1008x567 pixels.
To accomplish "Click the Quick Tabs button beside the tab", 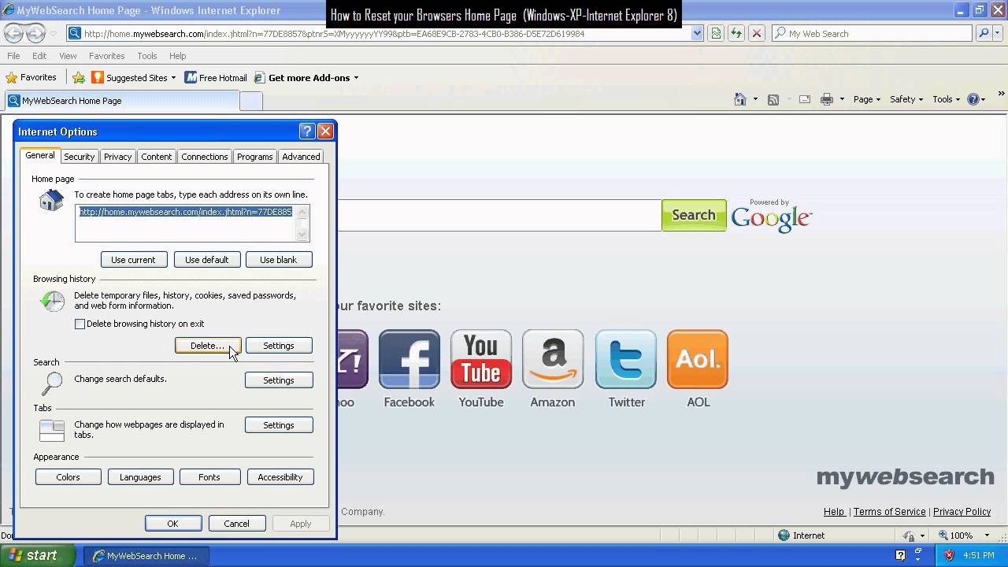I will [251, 101].
